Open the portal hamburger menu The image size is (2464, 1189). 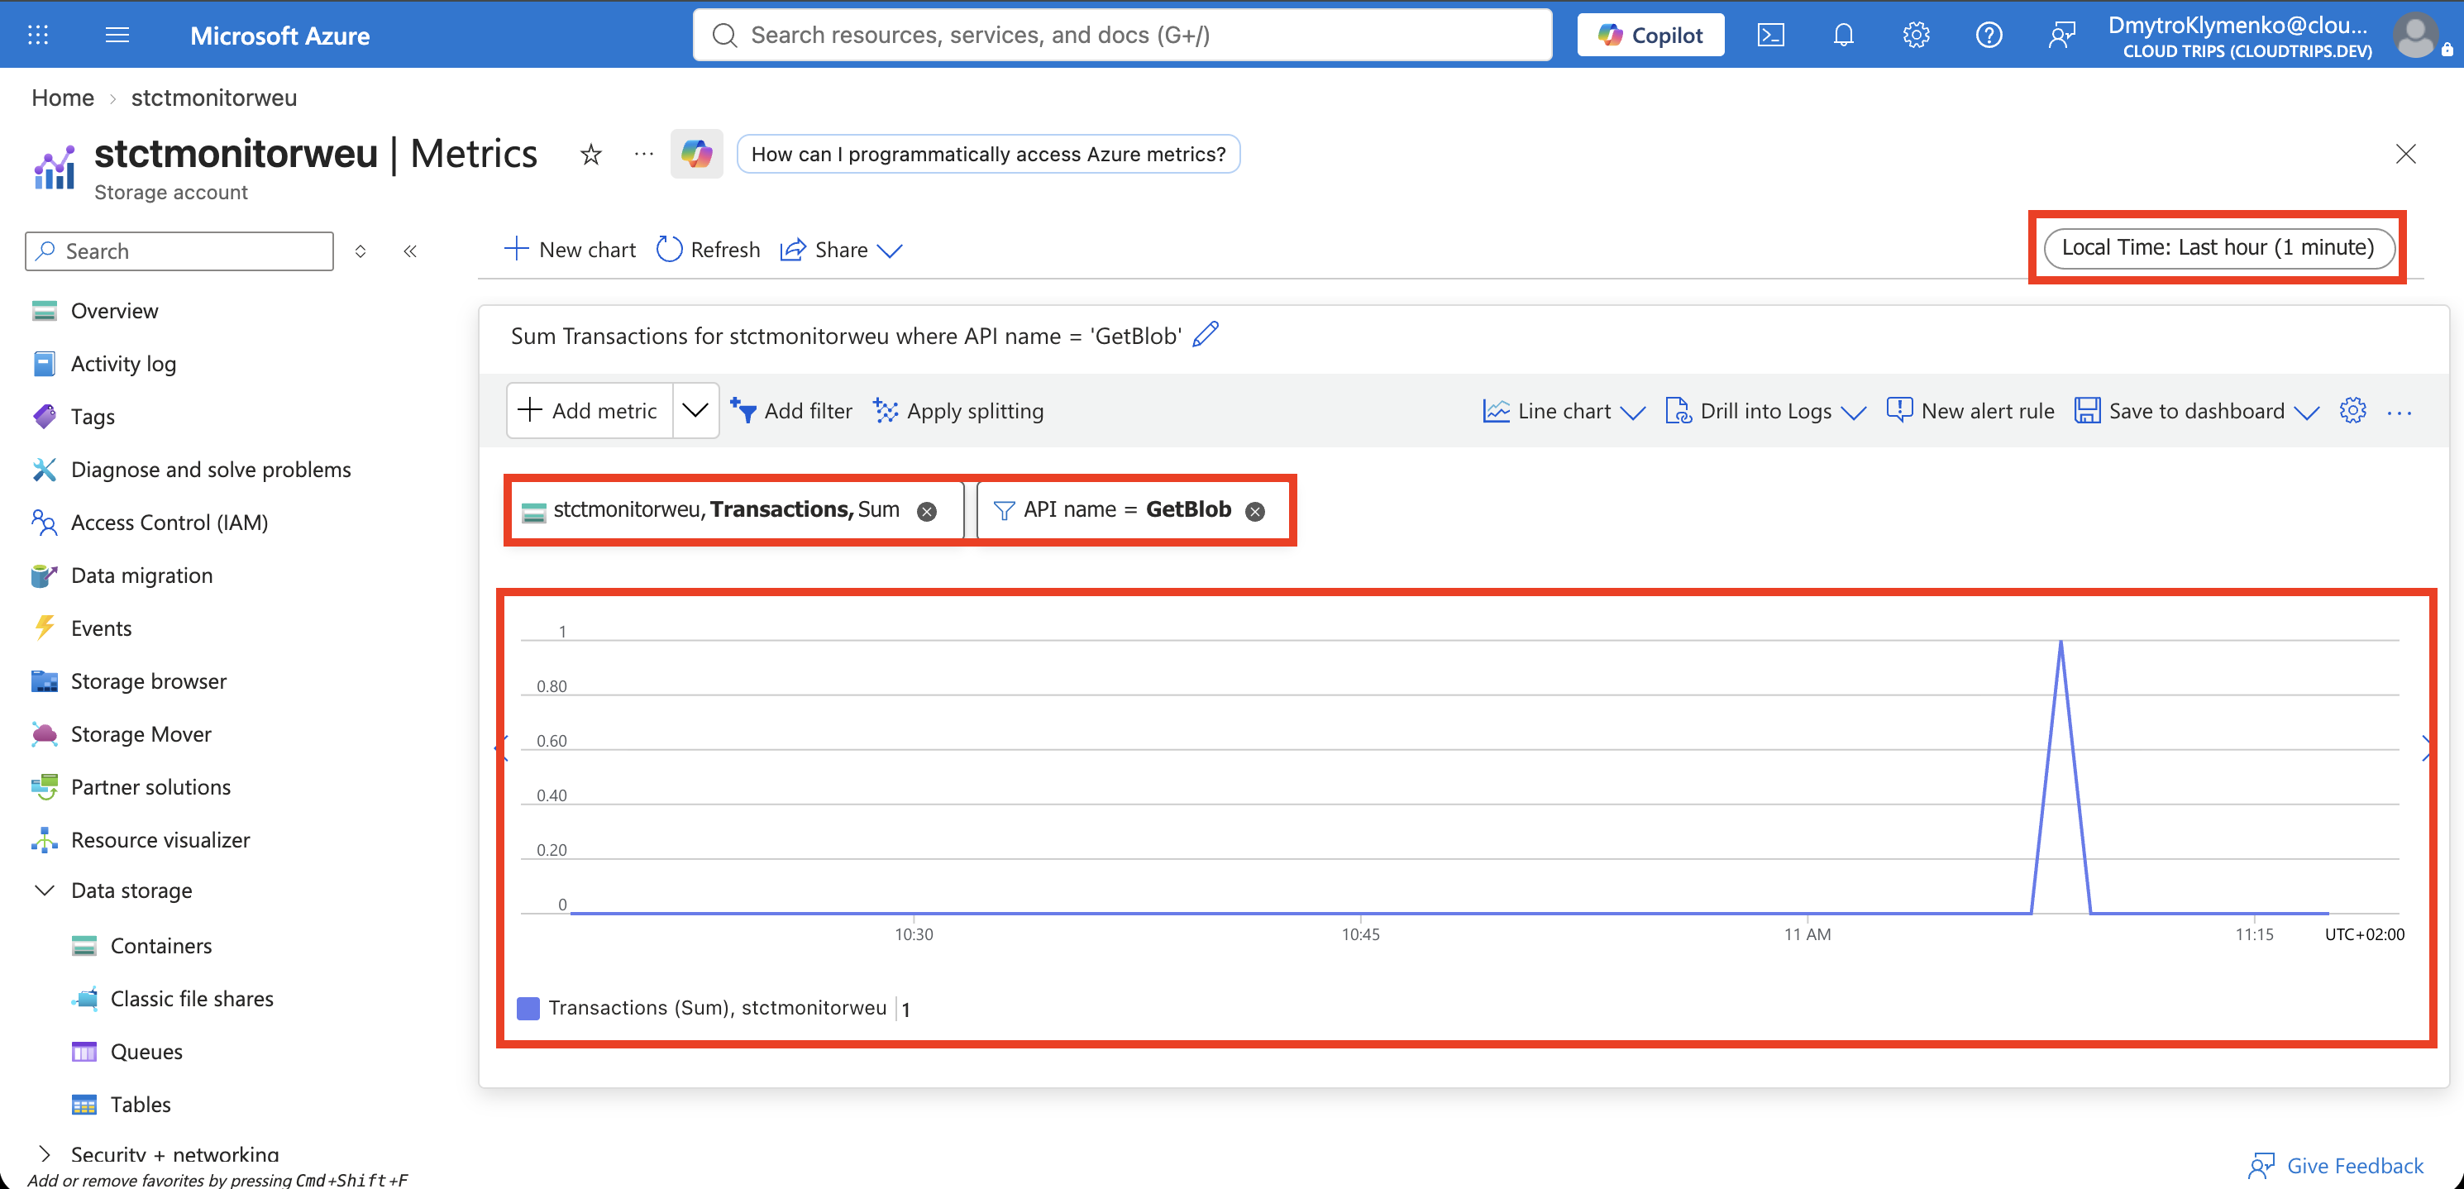click(117, 36)
